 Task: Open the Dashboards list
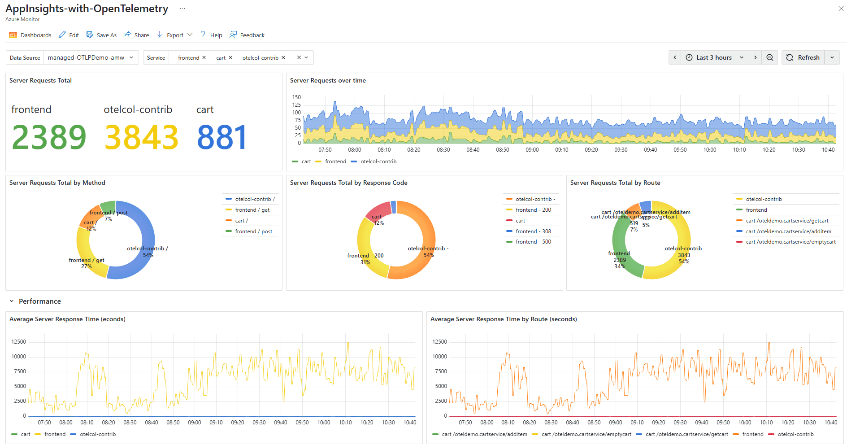tap(30, 35)
